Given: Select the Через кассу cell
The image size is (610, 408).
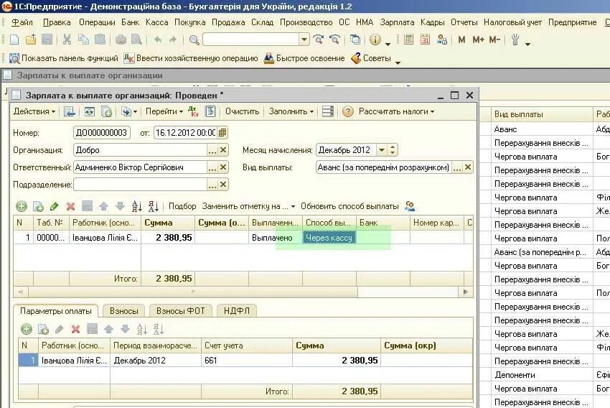Looking at the screenshot, I should pyautogui.click(x=329, y=238).
